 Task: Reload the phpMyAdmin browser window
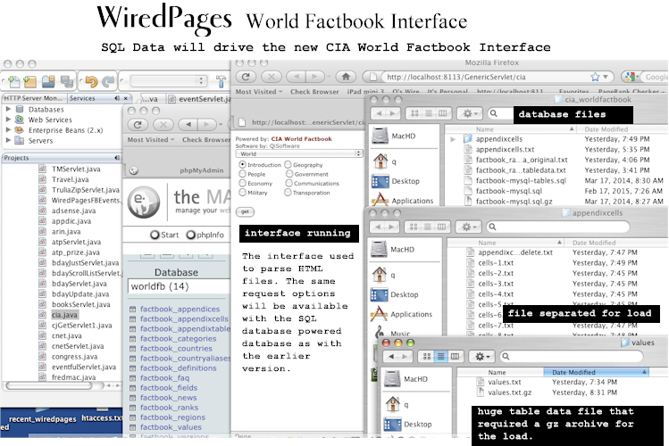[138, 124]
